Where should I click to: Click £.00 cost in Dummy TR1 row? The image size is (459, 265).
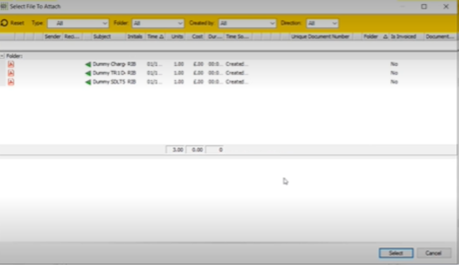(x=198, y=73)
